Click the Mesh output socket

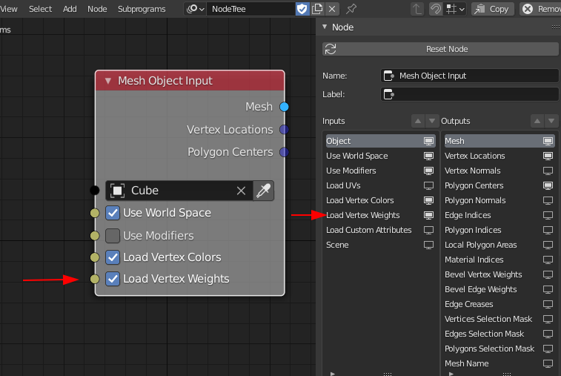[x=284, y=107]
